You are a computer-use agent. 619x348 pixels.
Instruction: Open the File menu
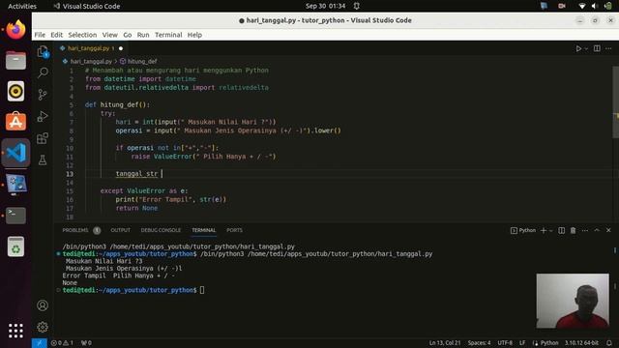point(40,35)
